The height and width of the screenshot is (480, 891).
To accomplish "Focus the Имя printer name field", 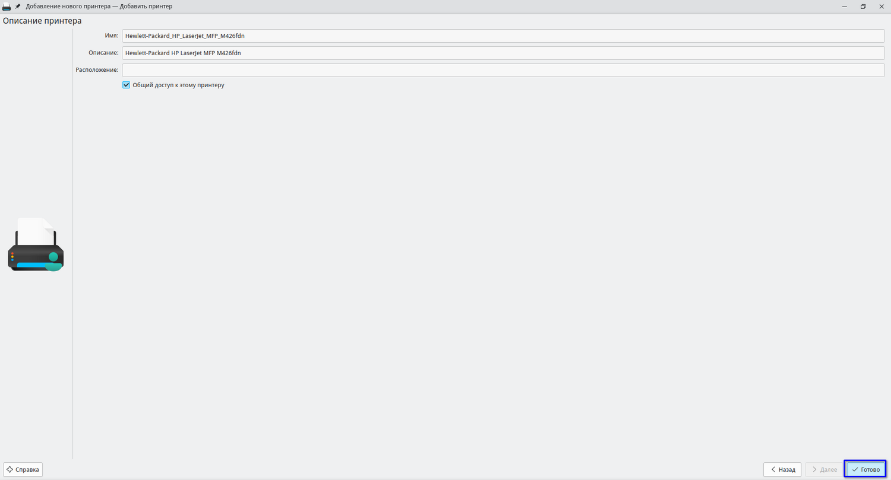I will click(x=503, y=36).
